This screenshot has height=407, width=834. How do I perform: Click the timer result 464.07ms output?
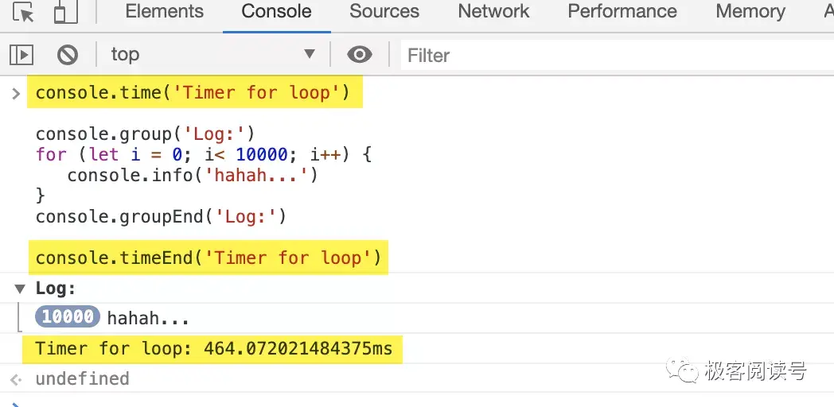pyautogui.click(x=214, y=349)
